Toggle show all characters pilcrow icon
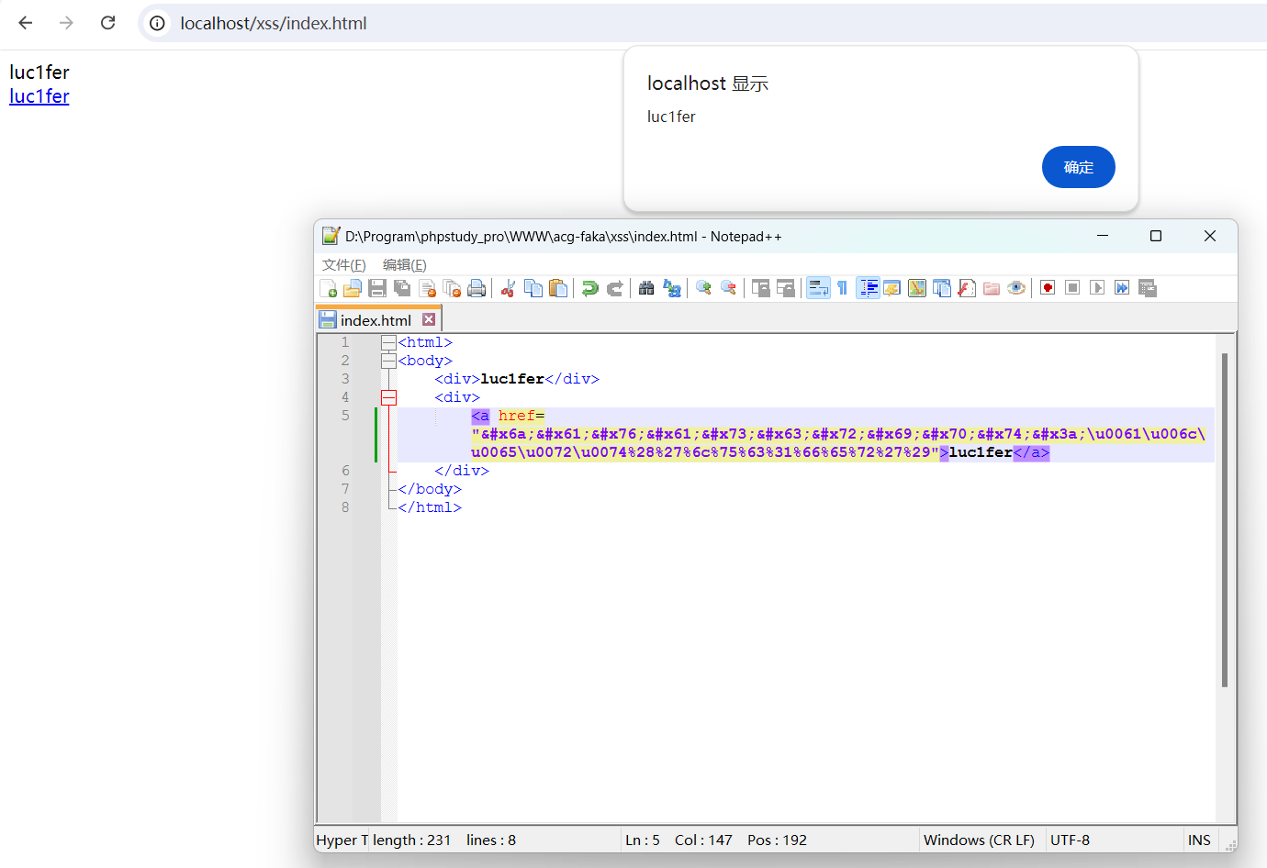This screenshot has width=1267, height=868. coord(843,288)
